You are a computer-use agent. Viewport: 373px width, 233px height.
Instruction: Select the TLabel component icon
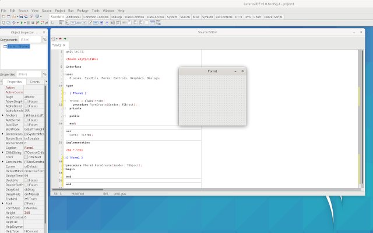tap(79, 23)
